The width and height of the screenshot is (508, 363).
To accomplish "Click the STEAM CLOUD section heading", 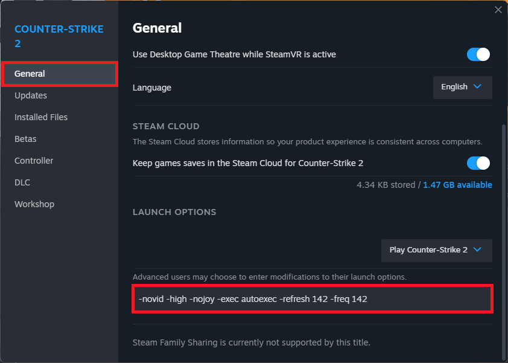I will pos(166,126).
